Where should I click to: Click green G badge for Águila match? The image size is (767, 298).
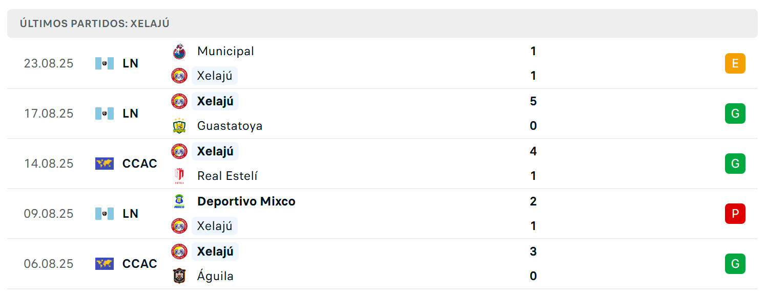[x=735, y=264]
